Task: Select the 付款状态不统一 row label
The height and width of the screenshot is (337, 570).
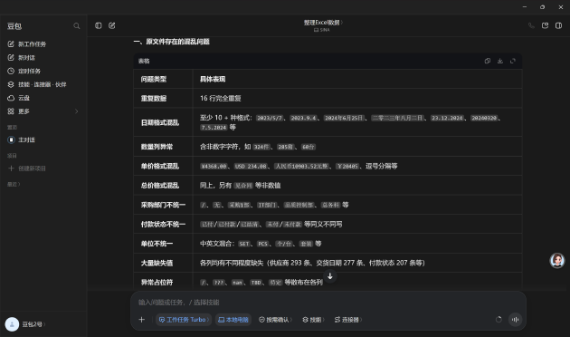Action: pyautogui.click(x=163, y=224)
